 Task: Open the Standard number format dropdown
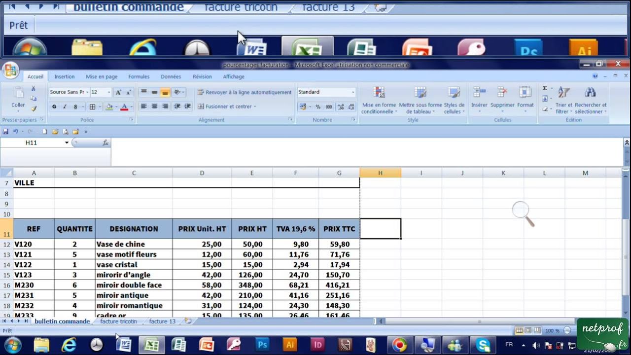click(x=353, y=92)
